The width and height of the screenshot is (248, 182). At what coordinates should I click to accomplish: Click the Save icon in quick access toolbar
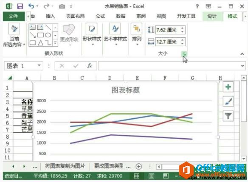click(20, 6)
